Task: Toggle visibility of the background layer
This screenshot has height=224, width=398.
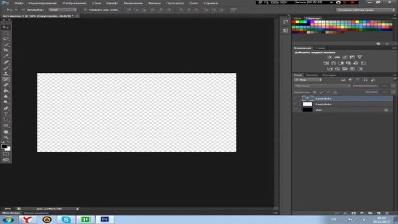Action: pyautogui.click(x=297, y=110)
